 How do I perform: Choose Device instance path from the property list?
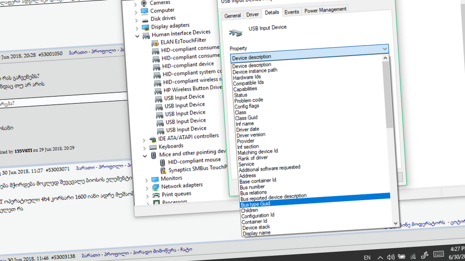(255, 71)
